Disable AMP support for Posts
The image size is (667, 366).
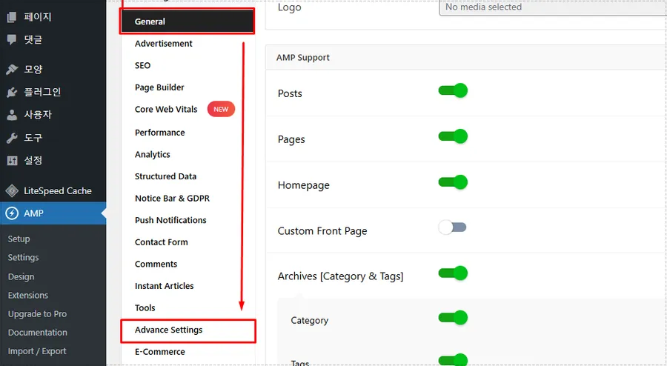[x=453, y=90]
